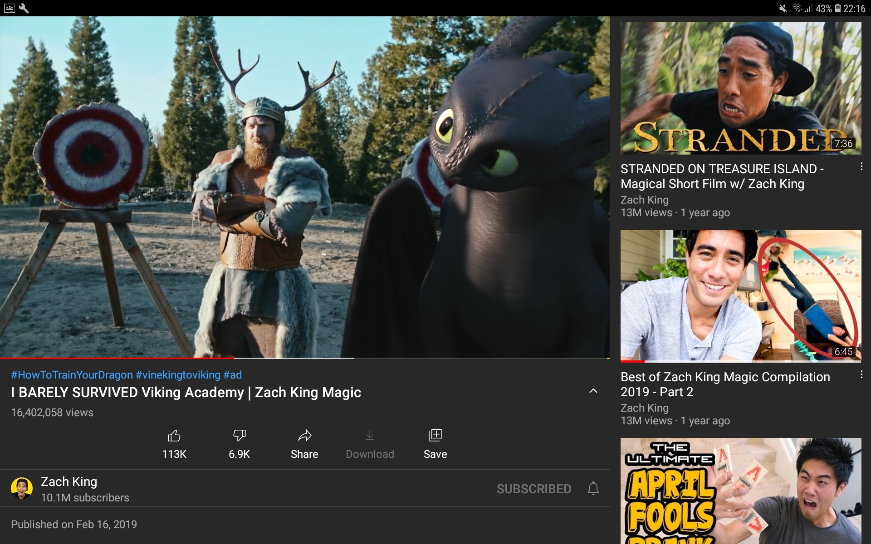Viewport: 871px width, 544px height.
Task: Toggle the notification bell for Zach King
Action: 593,489
